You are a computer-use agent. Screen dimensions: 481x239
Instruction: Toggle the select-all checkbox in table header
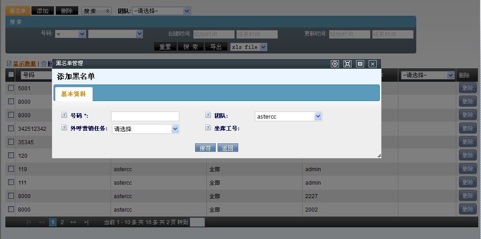click(x=11, y=75)
